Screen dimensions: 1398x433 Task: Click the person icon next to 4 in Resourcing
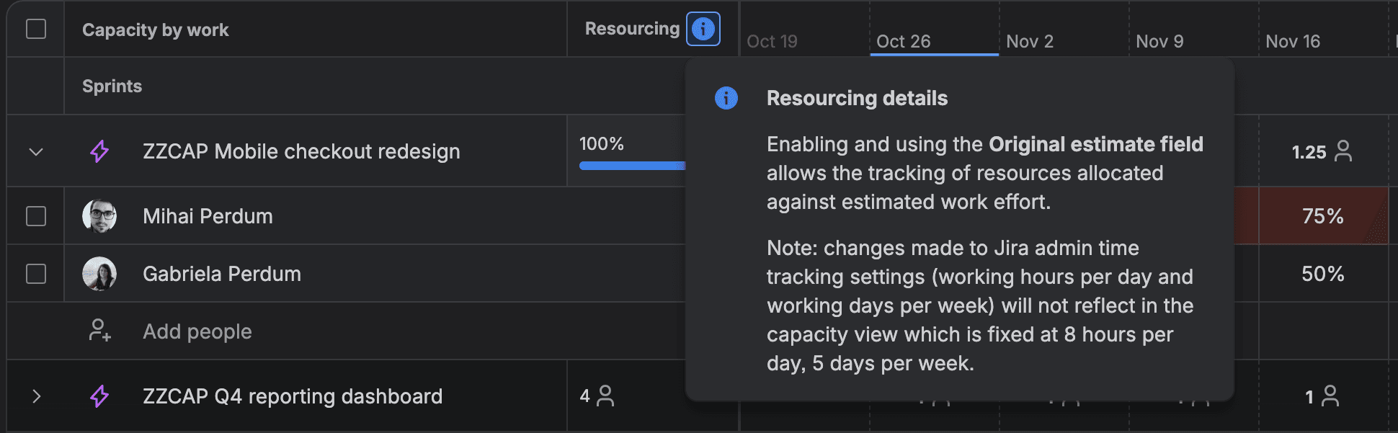605,396
